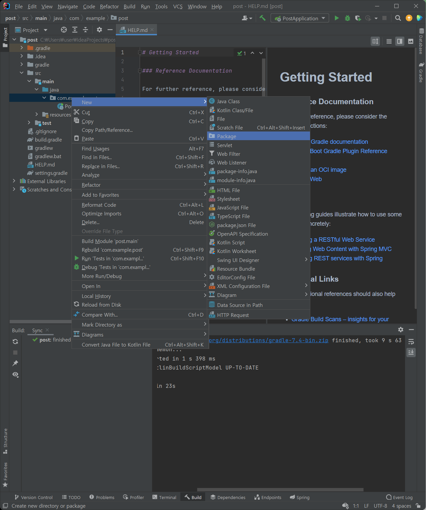
Task: Switch to editor-only view mode
Action: click(x=389, y=41)
